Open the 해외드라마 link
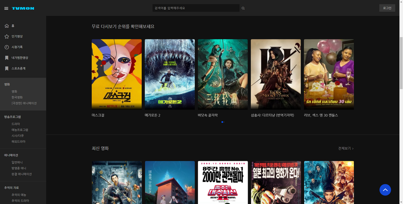403x204 pixels. [x=18, y=142]
